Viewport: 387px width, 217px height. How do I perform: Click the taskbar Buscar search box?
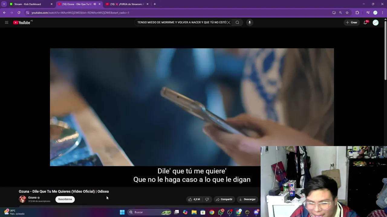pos(150,212)
